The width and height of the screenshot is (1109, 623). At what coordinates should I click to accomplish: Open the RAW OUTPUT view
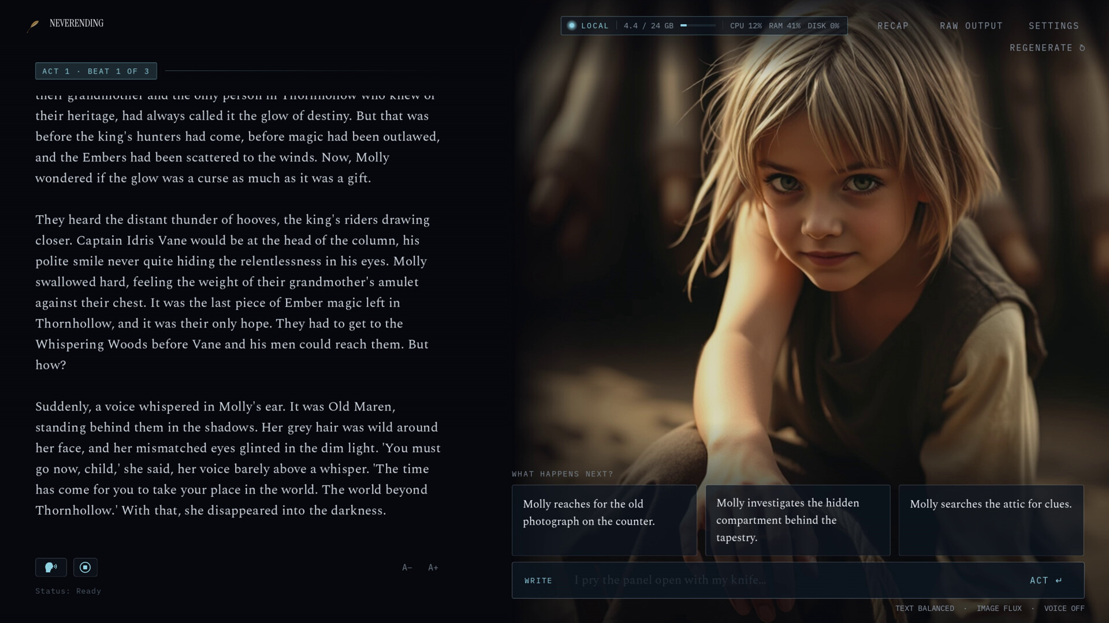[971, 26]
